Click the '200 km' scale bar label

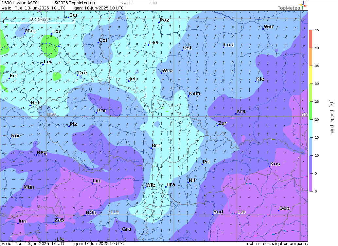point(39,20)
